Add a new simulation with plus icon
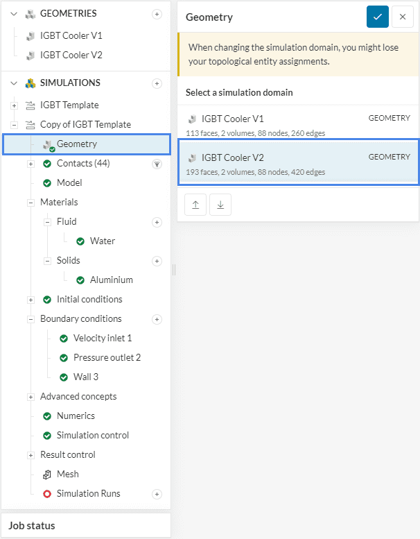This screenshot has height=539, width=420. pyautogui.click(x=157, y=83)
